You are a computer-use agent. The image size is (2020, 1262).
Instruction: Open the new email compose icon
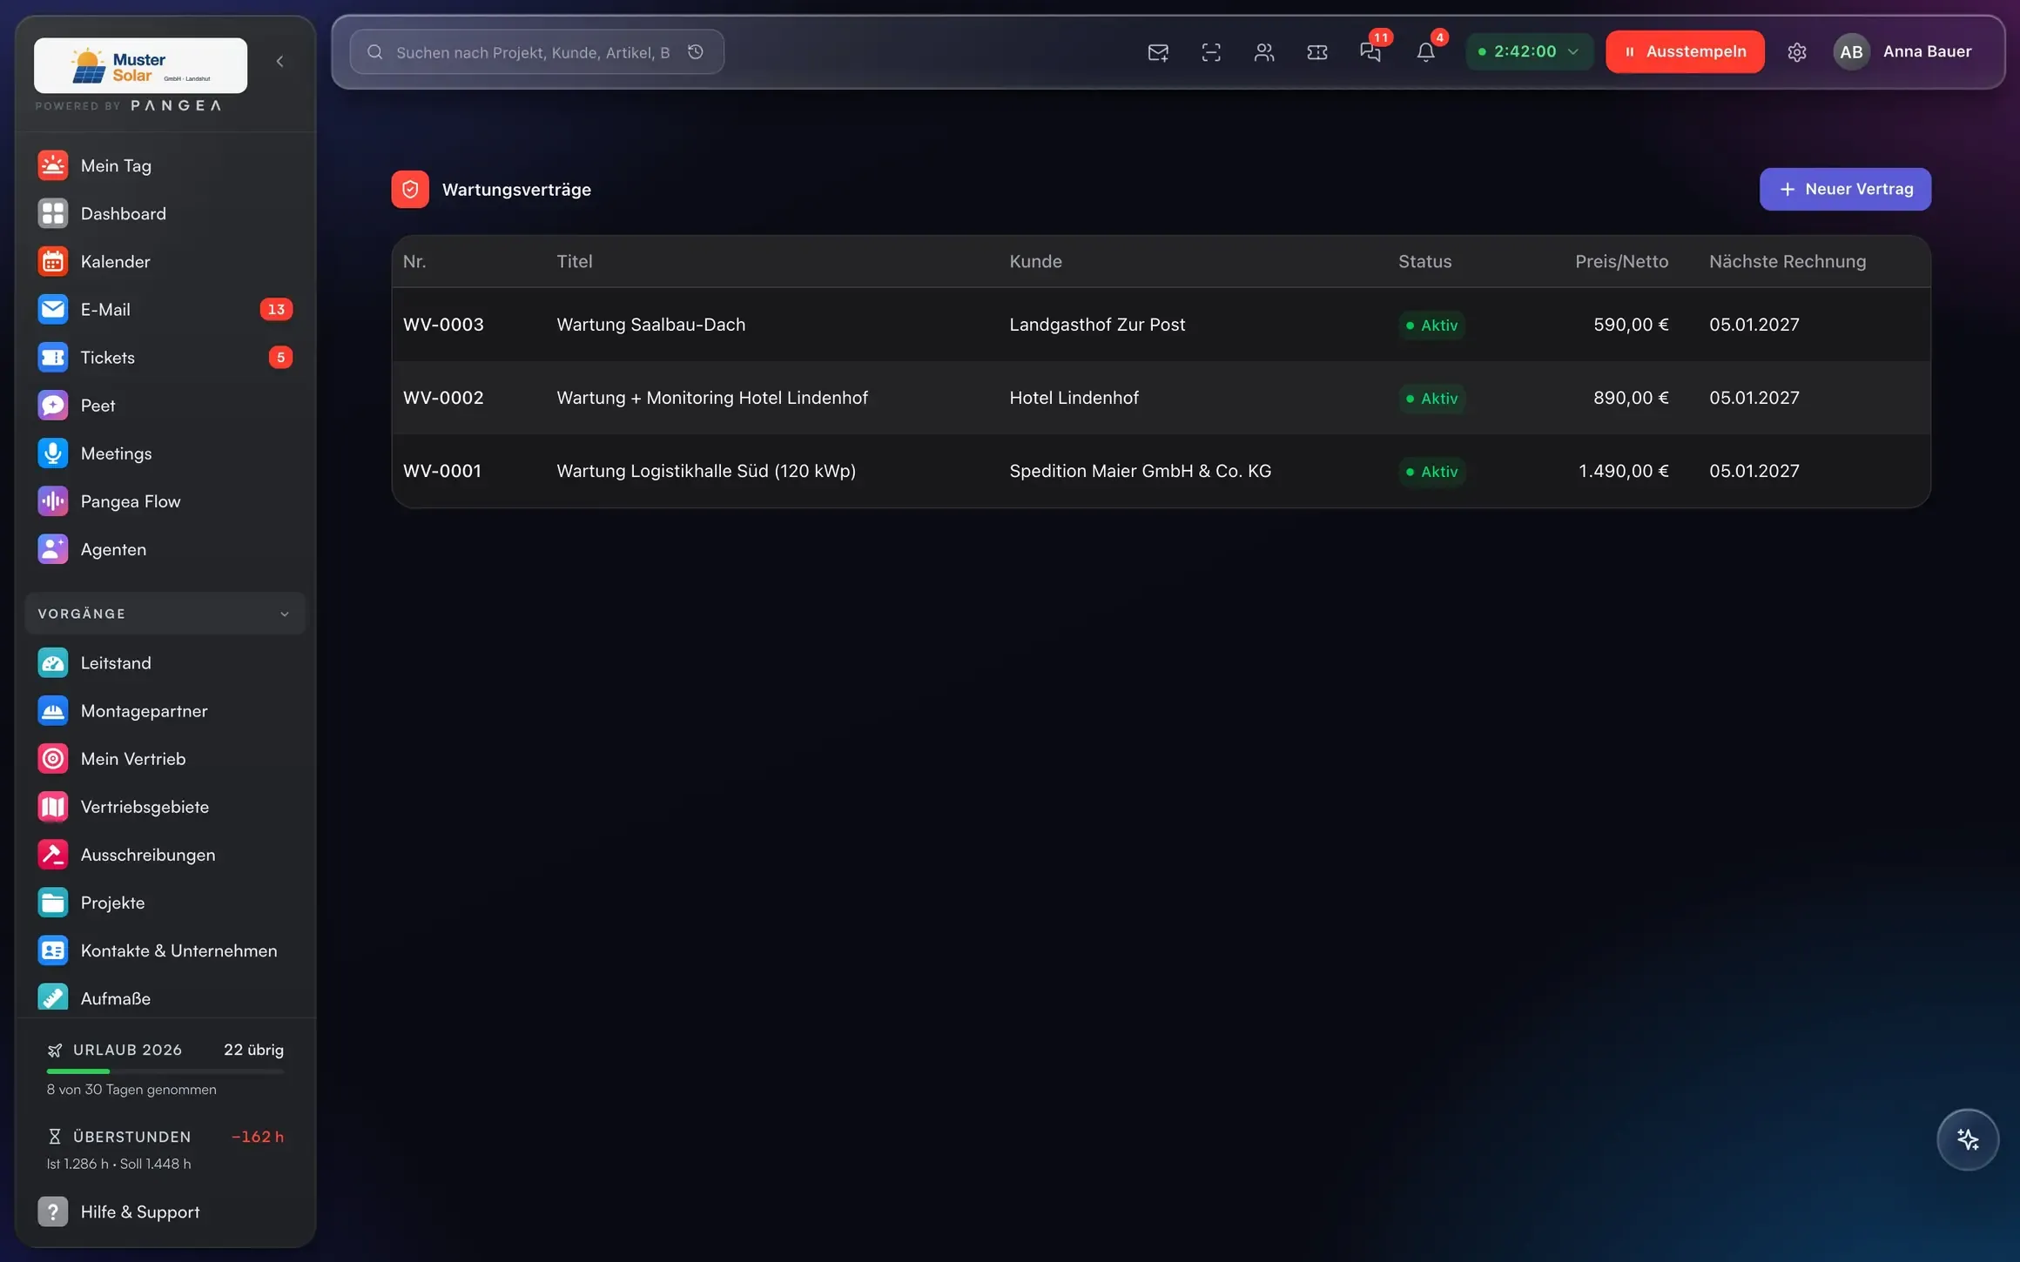(1158, 52)
